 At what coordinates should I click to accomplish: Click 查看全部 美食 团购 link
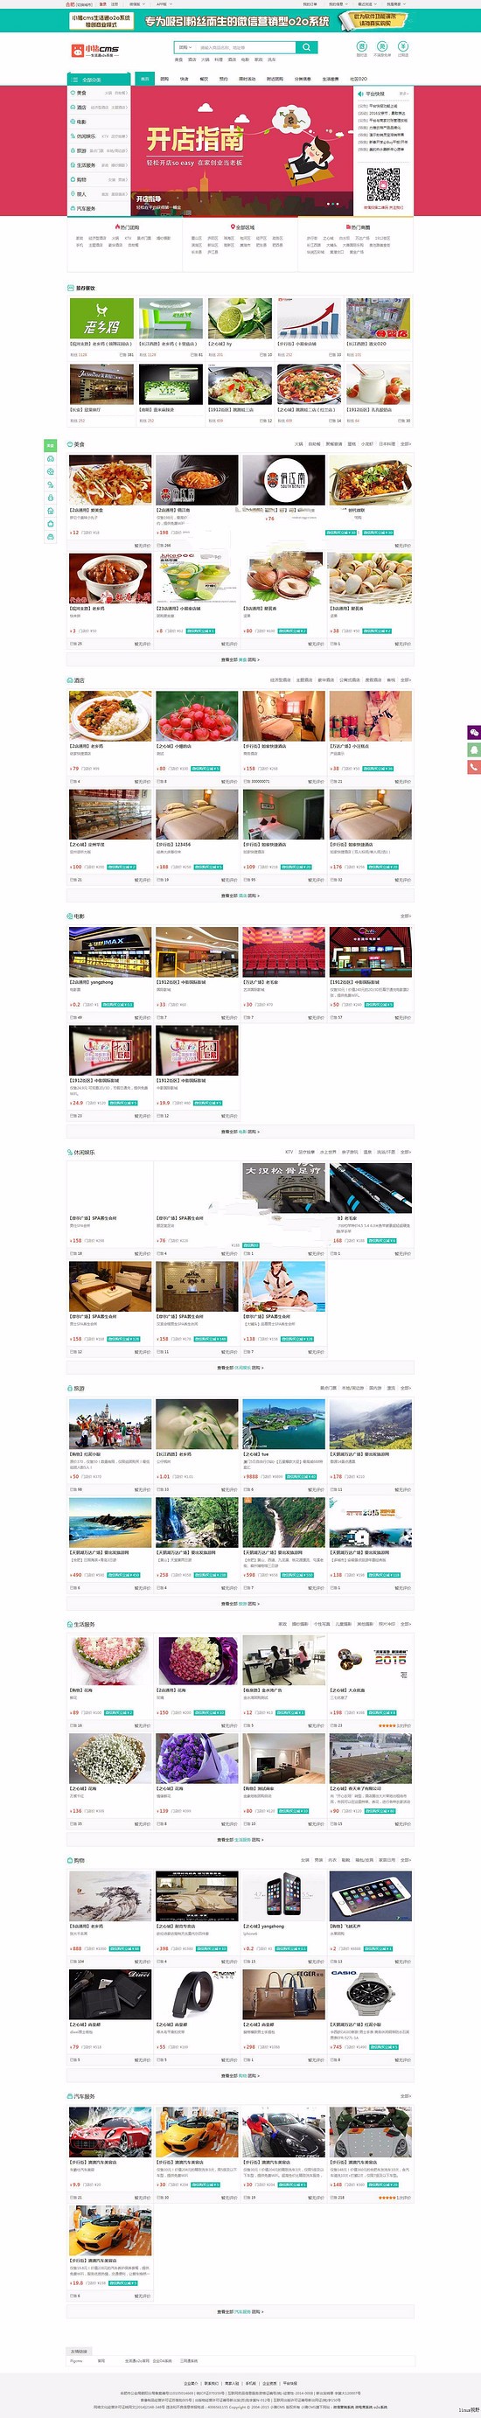coord(240,660)
